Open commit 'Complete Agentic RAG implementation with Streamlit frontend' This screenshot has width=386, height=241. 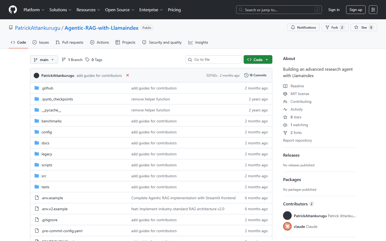[x=183, y=198]
